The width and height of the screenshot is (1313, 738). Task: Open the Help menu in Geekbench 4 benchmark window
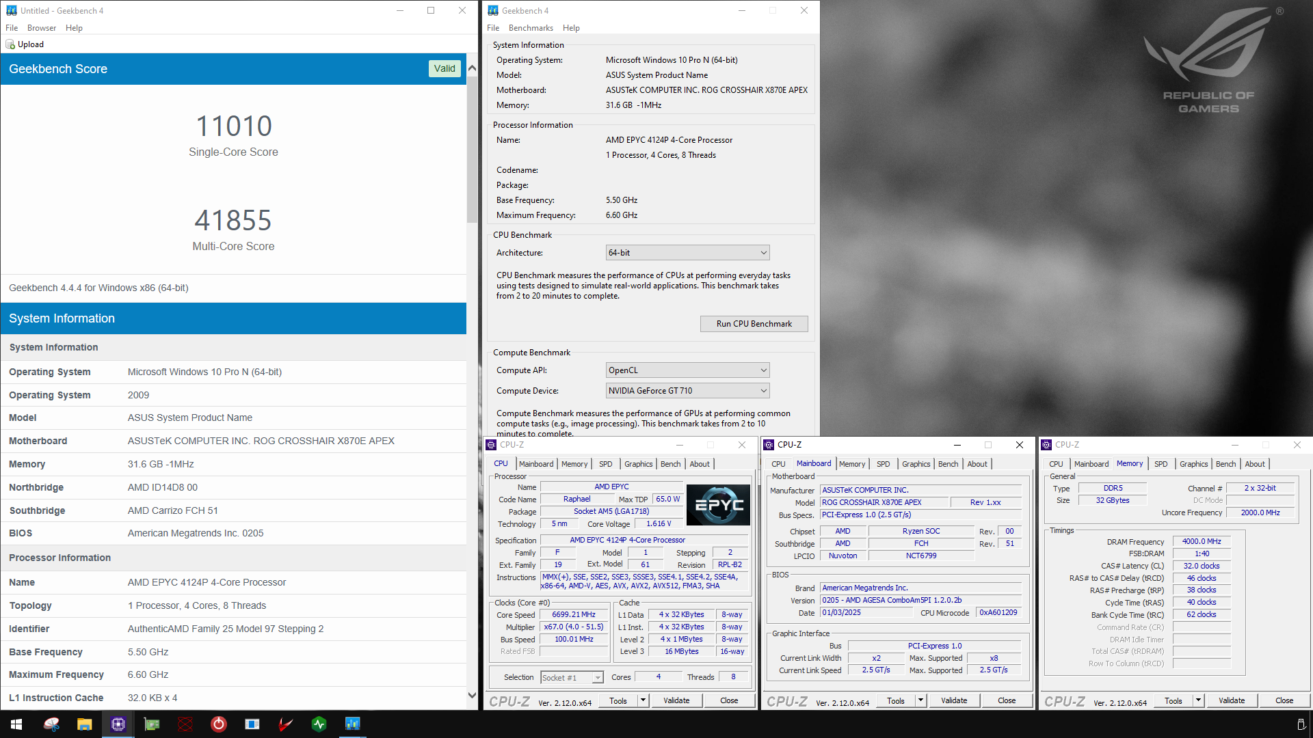click(x=571, y=28)
